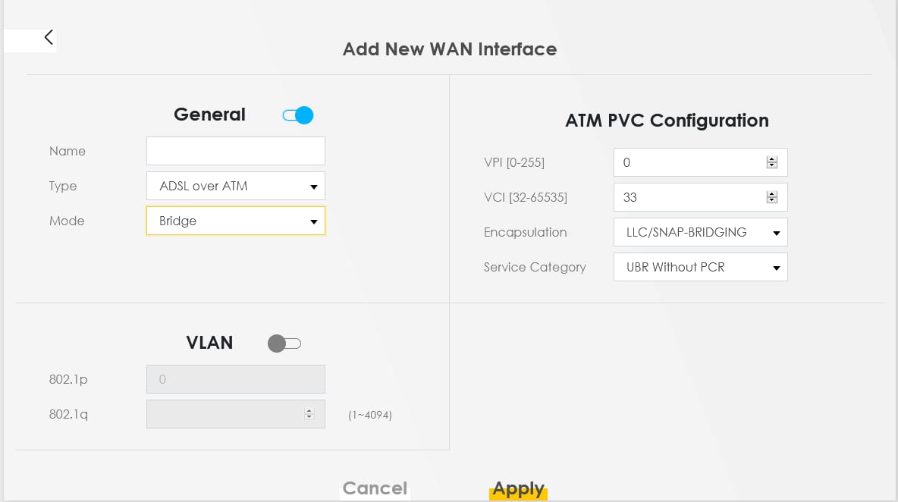Decrease 802.1q value with down spinner

(x=309, y=417)
